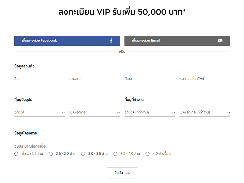244x183 pixels.
Task: Select budget ต่ำกว่า 2.5 ล้าน radio
Action: click(x=16, y=154)
